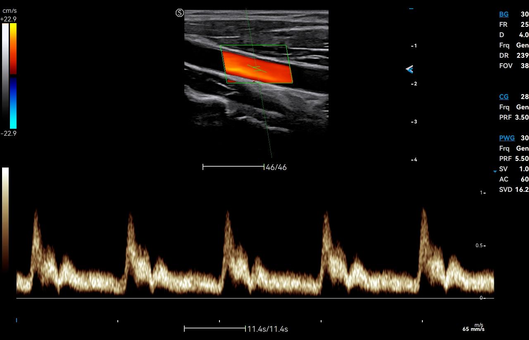Click the blue focus position arrow
The height and width of the screenshot is (340, 529).
(409, 69)
